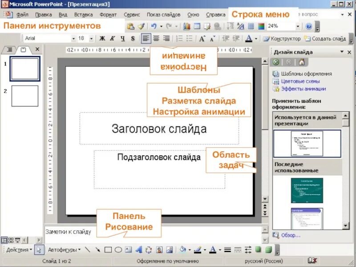Screen dimensions: 356x267
Task: Click the Paste icon in standard toolbar
Action: (130, 26)
